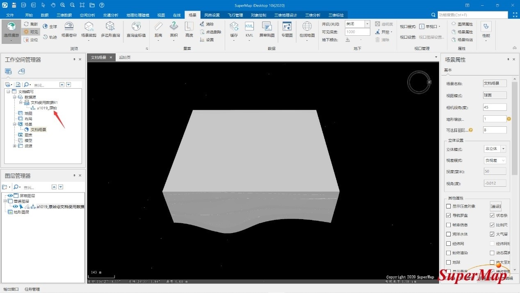
Task: Hide the a1019_原始 layer using eye icon
Action: pyautogui.click(x=15, y=207)
